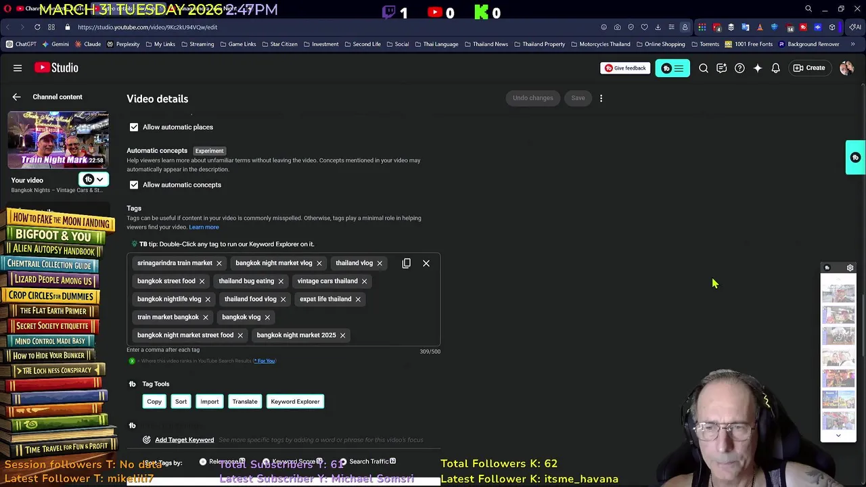866x487 pixels.
Task: Remove the 'bangkok night market 2025' tag
Action: (x=342, y=335)
